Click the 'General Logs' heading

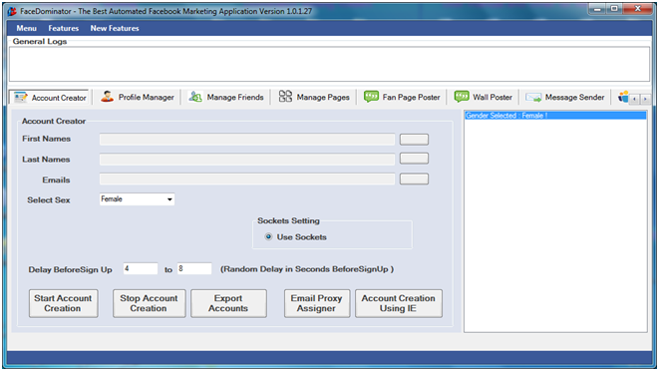(40, 41)
